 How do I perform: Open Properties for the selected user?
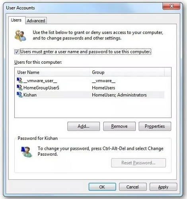click(x=155, y=126)
